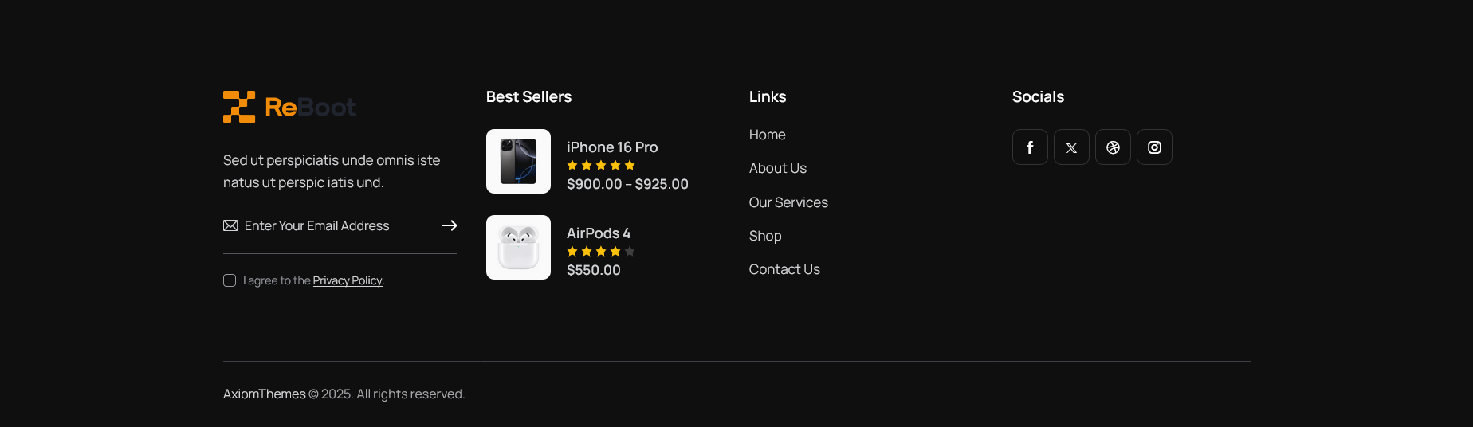Go to the About Us link

click(778, 168)
